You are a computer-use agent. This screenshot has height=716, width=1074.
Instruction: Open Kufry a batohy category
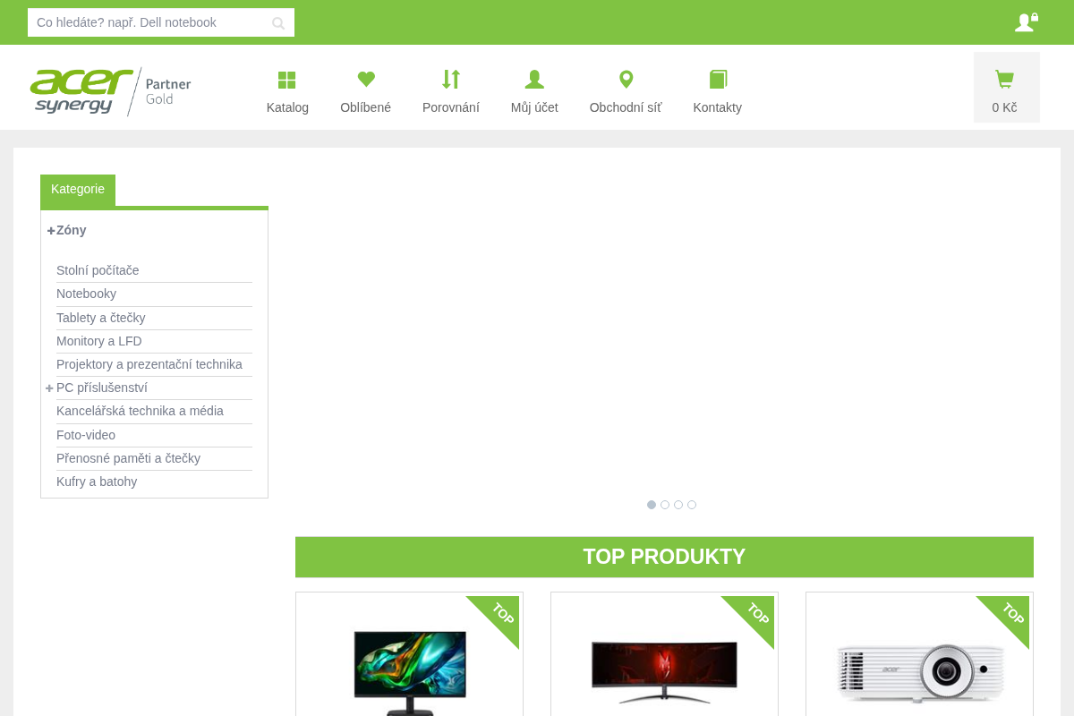pos(97,482)
